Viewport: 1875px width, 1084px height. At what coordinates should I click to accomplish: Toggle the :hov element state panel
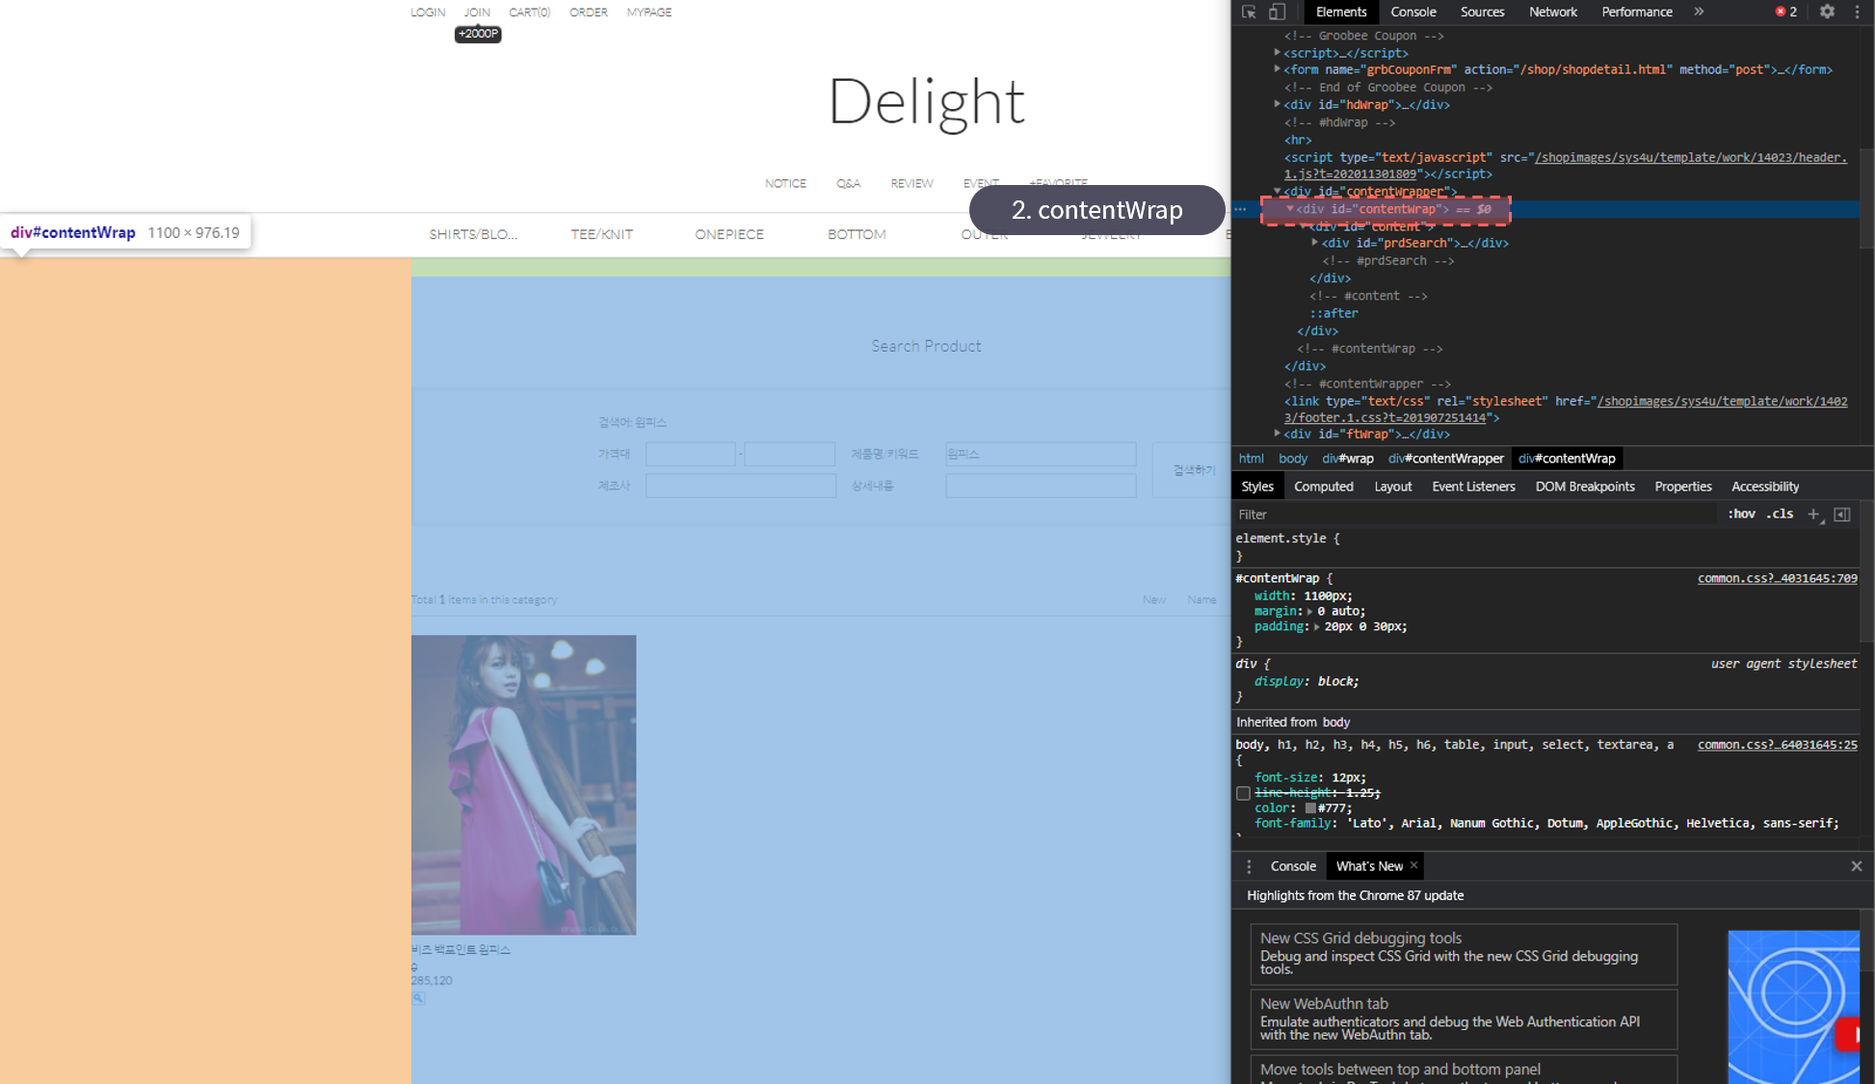click(x=1741, y=515)
